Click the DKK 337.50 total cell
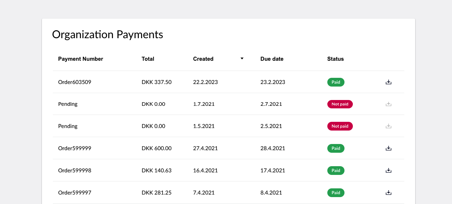The height and width of the screenshot is (204, 452). coord(157,82)
